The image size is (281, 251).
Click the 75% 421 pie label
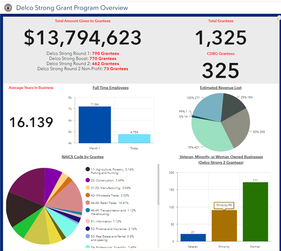193,147
